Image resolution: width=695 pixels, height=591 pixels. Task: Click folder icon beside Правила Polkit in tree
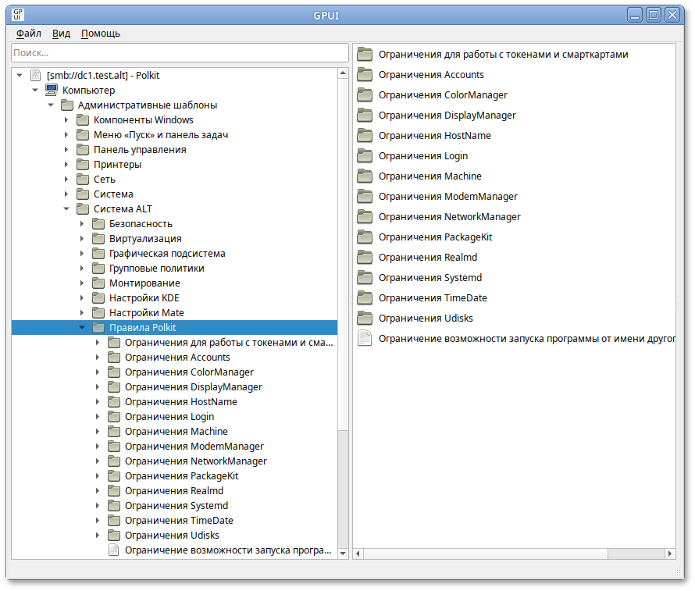(x=98, y=328)
